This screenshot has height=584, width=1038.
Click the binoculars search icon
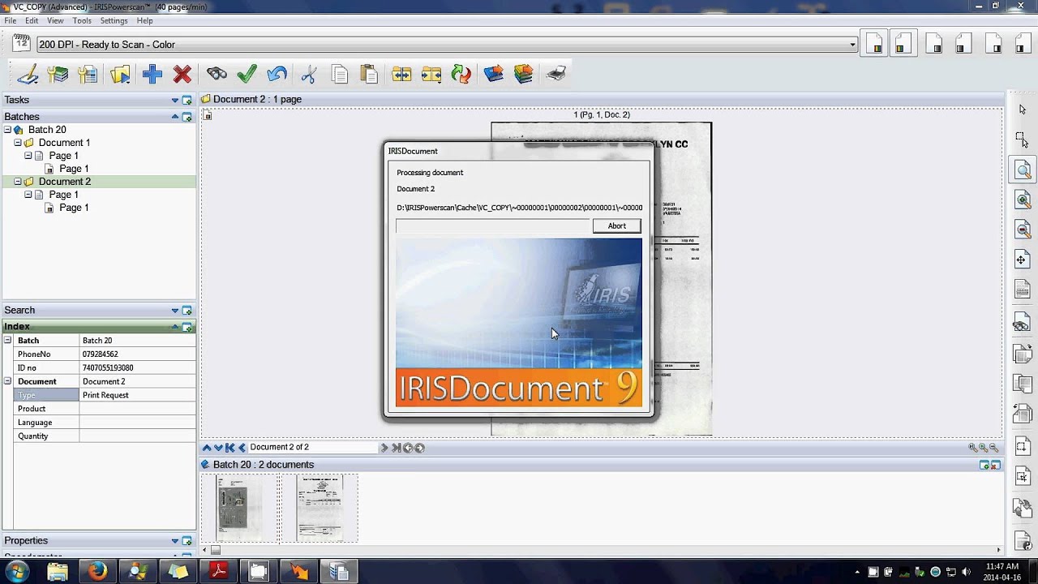pos(217,75)
